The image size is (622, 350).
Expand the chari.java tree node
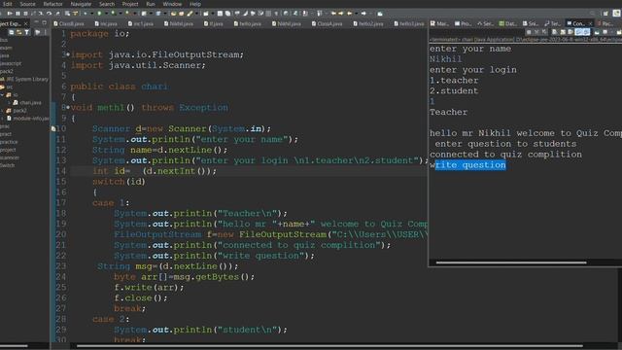click(10, 102)
